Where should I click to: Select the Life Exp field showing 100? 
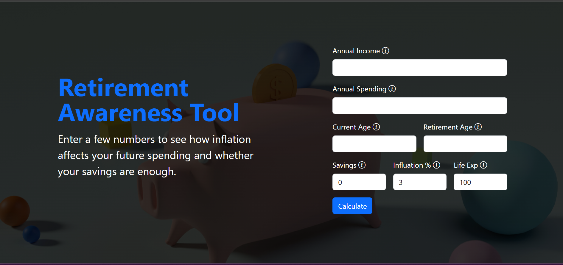[480, 182]
